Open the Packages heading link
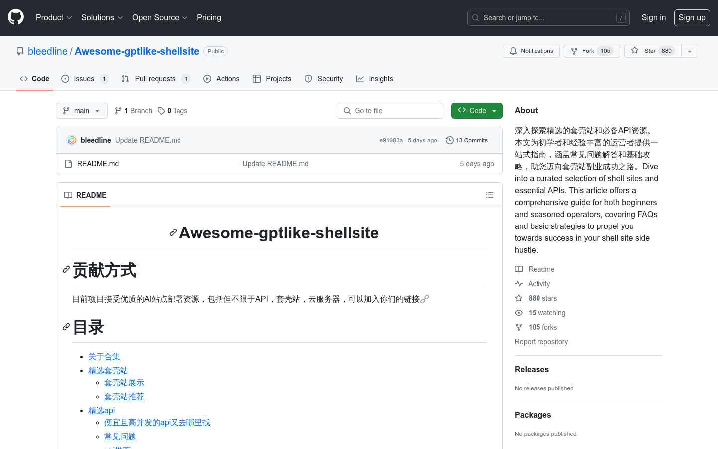The image size is (718, 449). [x=533, y=415]
